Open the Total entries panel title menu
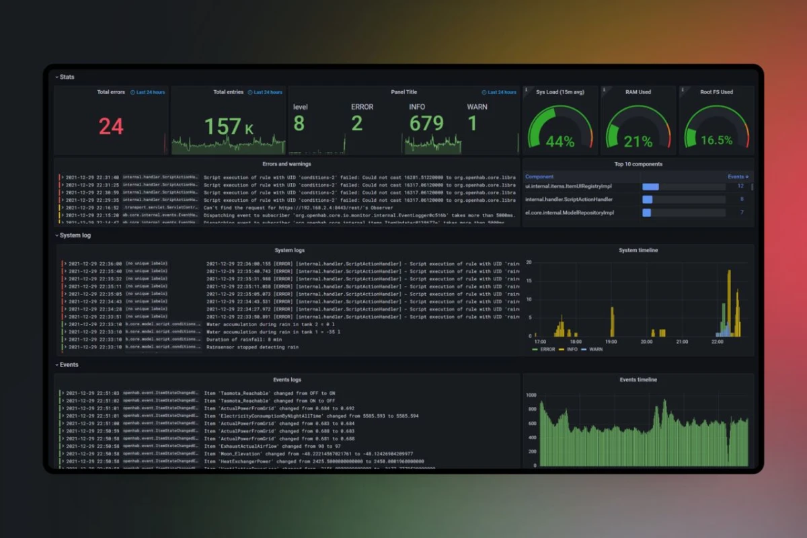Viewport: 807px width, 538px height. coord(228,92)
